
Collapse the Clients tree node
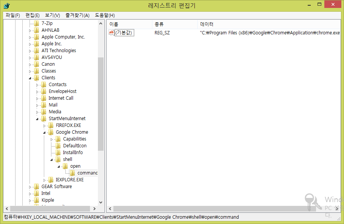(x=30, y=78)
